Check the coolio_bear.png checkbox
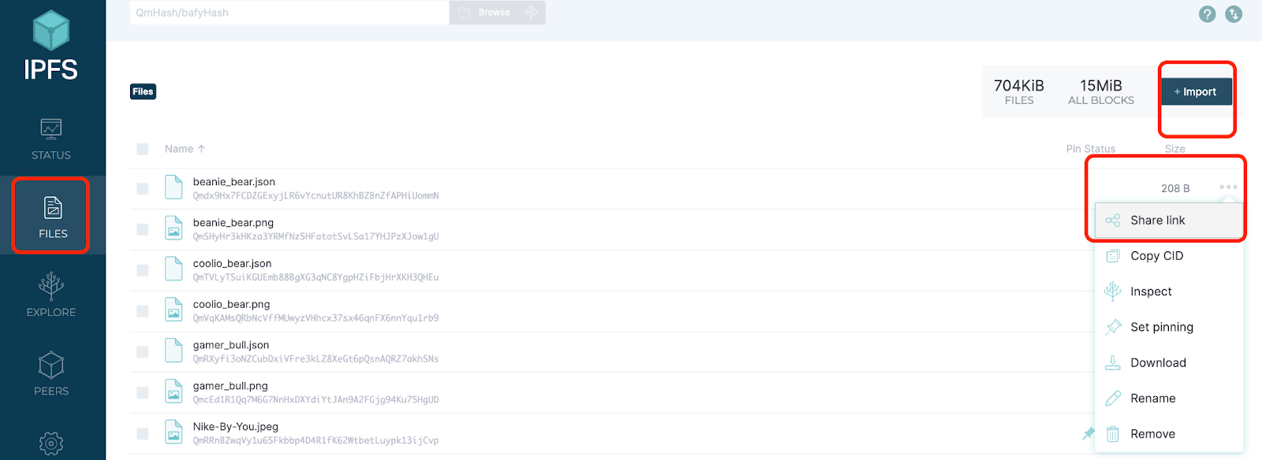 [143, 311]
